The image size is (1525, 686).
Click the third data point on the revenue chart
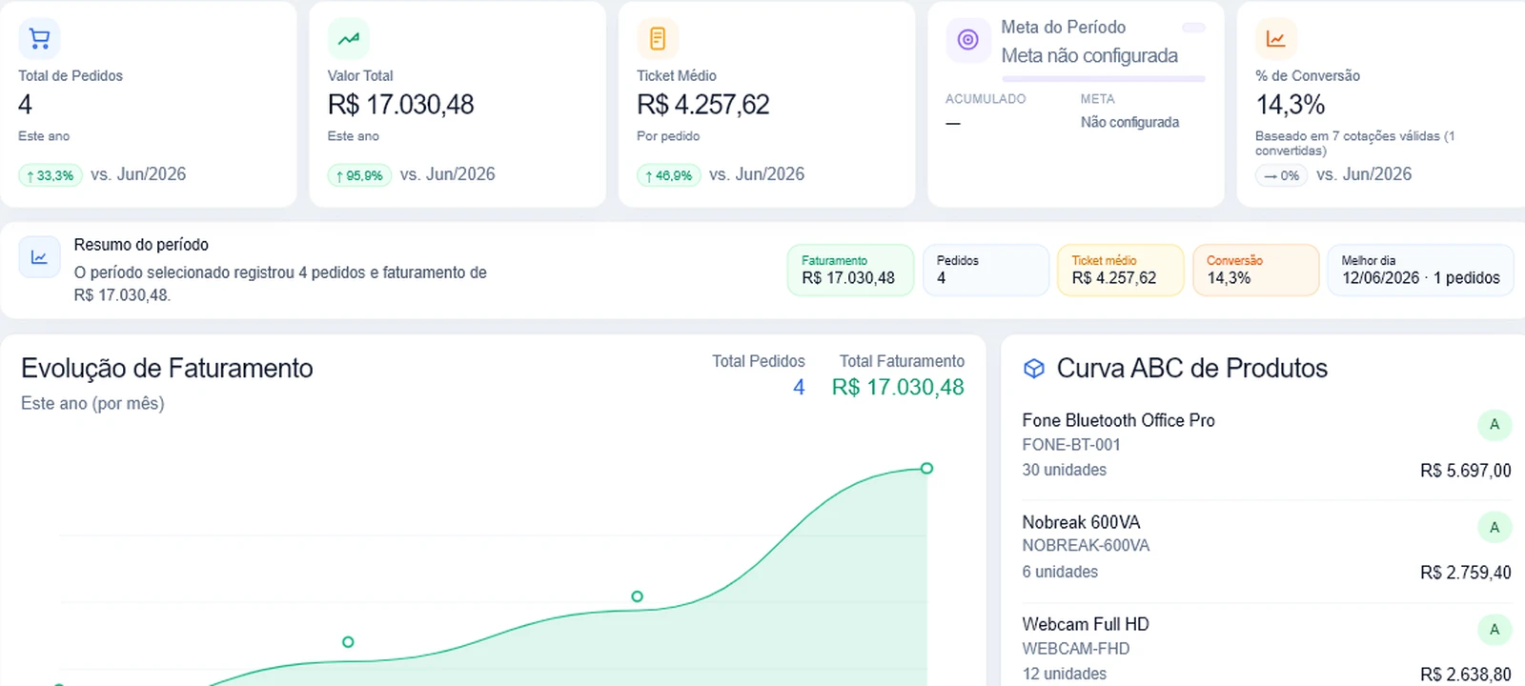coord(637,596)
